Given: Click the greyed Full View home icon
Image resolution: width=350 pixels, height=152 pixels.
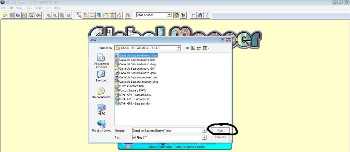Looking at the screenshot, I should (68, 15).
